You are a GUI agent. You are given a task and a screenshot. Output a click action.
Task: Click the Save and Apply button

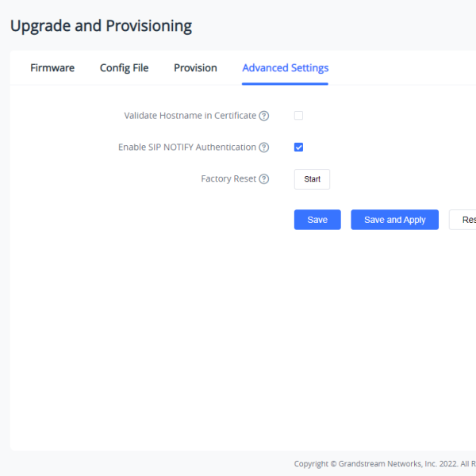[x=394, y=220]
